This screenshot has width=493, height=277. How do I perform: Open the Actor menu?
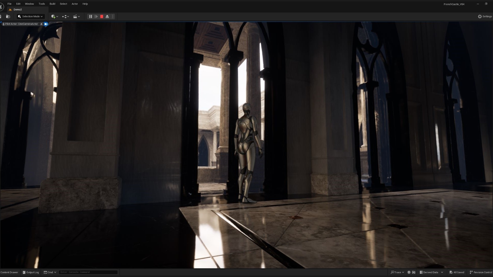click(x=75, y=4)
